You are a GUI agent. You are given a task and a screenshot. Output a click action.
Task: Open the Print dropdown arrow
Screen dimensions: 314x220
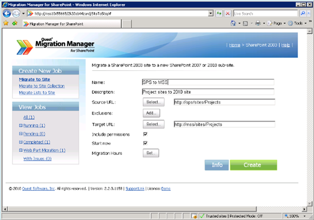[264, 23]
